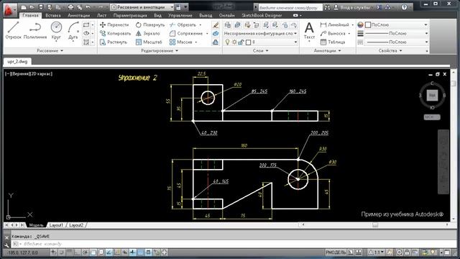The height and width of the screenshot is (259, 460).
Task: Click the undo arrow in quick access toolbar
Action: (88, 6)
